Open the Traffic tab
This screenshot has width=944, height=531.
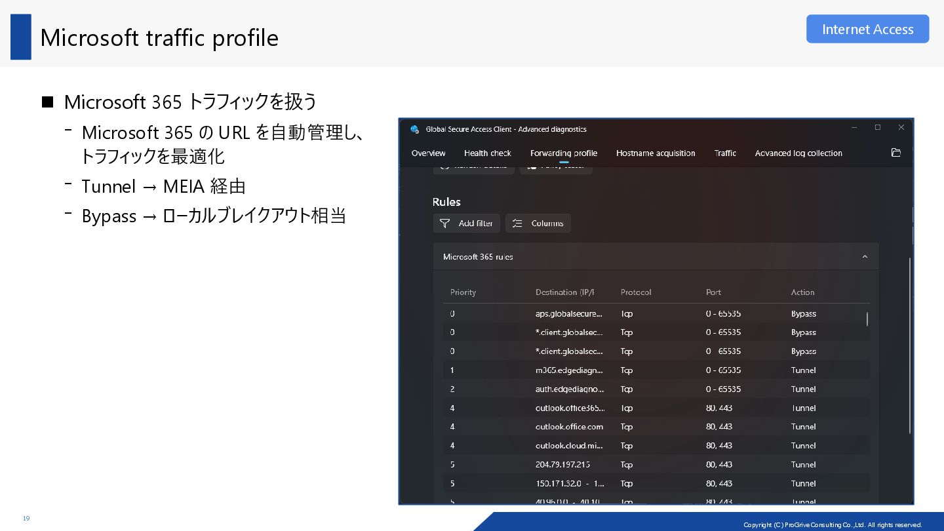coord(725,153)
